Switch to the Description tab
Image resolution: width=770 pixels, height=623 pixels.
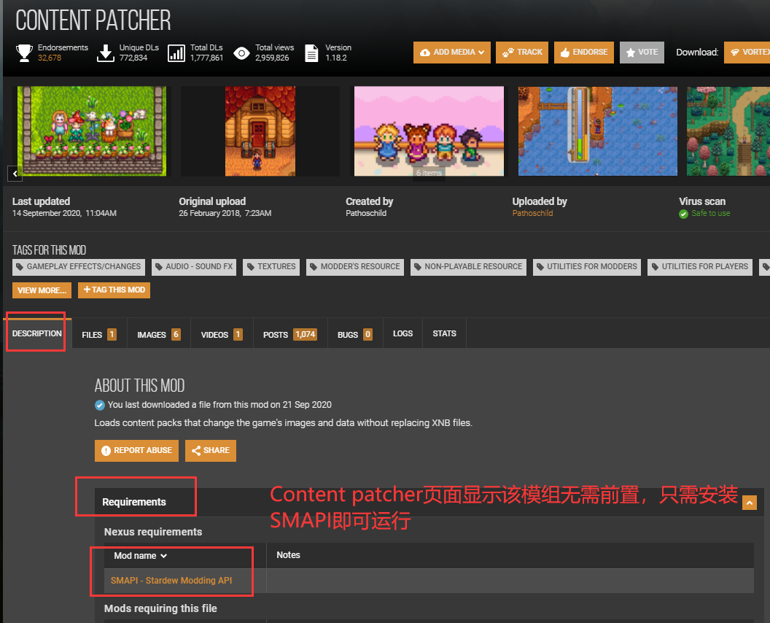pos(37,333)
